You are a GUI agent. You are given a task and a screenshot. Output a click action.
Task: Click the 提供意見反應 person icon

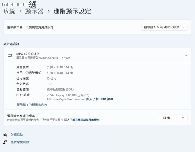(5, 142)
